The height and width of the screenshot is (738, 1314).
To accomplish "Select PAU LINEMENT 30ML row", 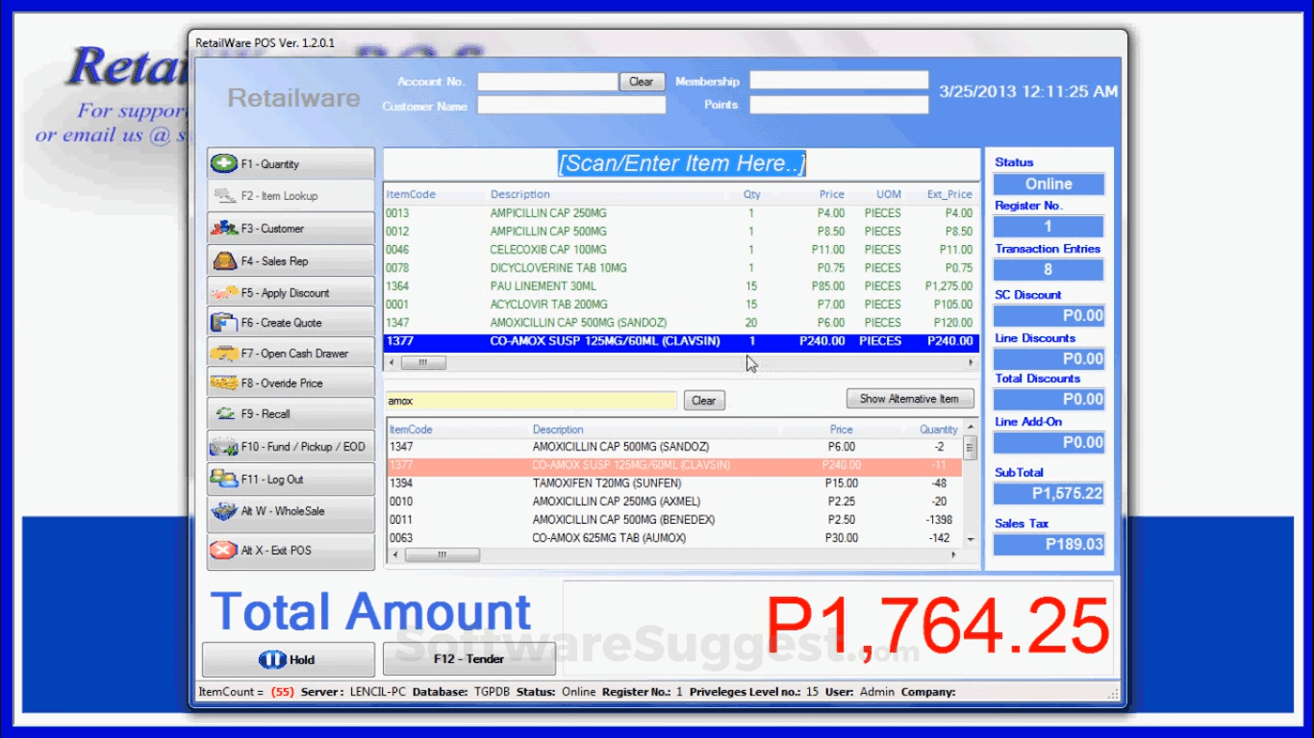I will coord(681,286).
